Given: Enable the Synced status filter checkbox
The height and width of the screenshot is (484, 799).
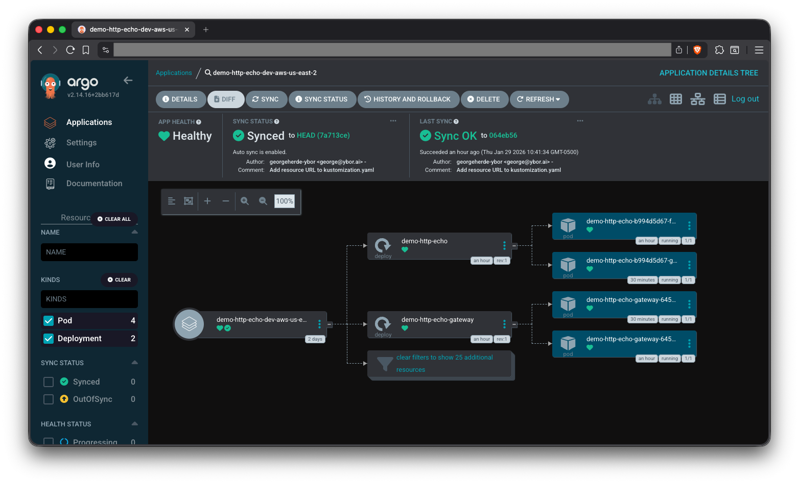Looking at the screenshot, I should point(49,382).
